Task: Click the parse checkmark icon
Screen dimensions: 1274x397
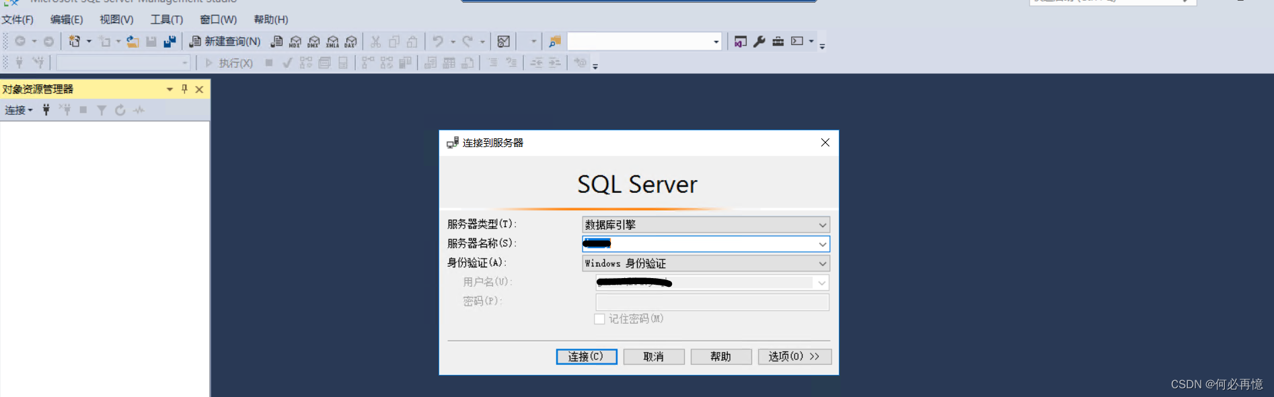Action: click(287, 63)
